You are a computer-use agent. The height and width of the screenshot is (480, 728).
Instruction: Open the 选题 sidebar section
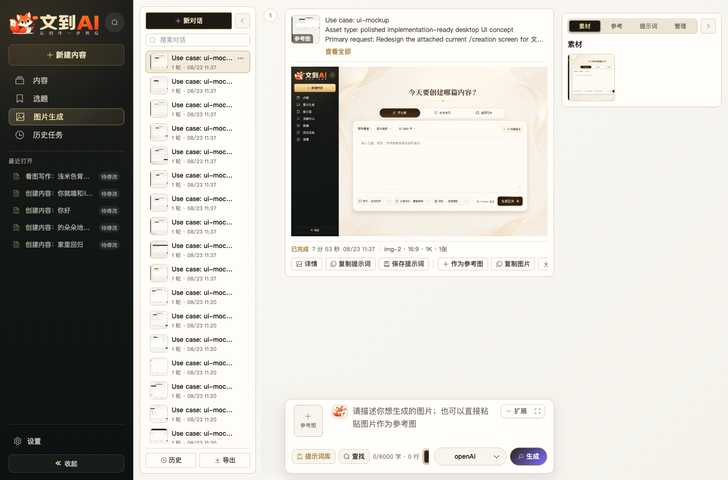click(67, 99)
